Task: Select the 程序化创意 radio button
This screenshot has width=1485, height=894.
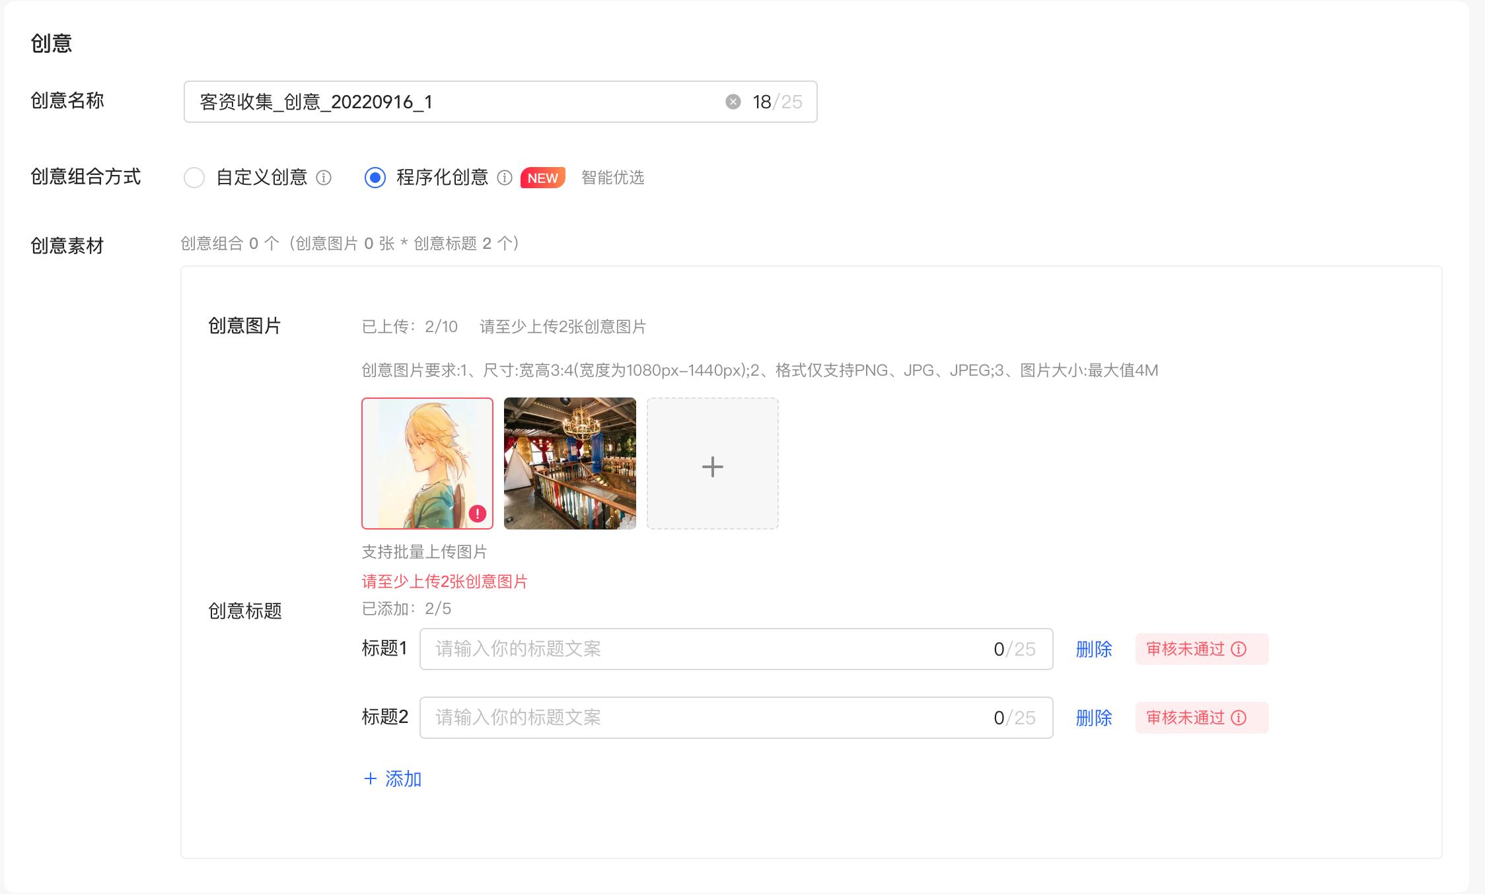Action: tap(375, 178)
